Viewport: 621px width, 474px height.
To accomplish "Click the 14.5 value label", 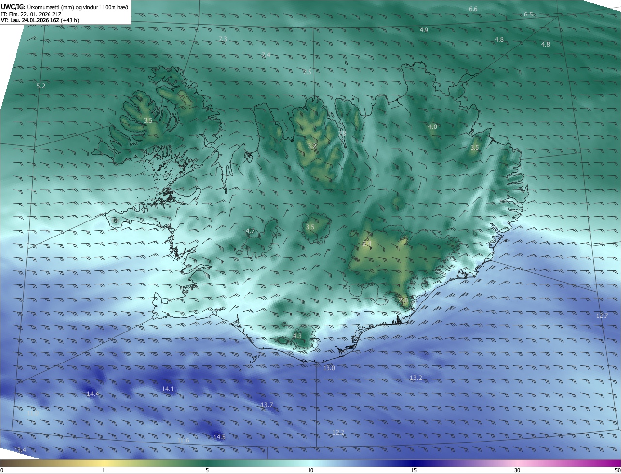I will pos(219,437).
